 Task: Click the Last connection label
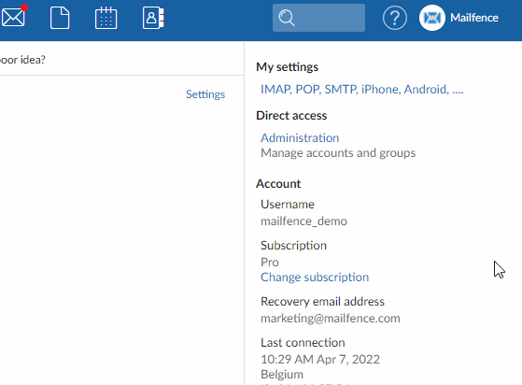pos(303,343)
